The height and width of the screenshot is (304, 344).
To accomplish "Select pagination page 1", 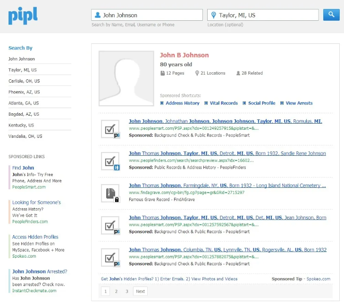I will coord(106,291).
